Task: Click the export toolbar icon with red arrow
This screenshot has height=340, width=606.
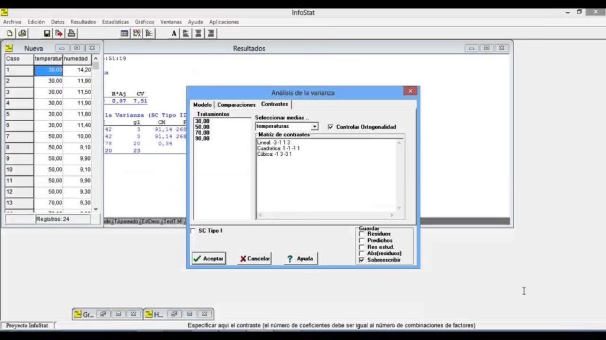Action: 59,34
